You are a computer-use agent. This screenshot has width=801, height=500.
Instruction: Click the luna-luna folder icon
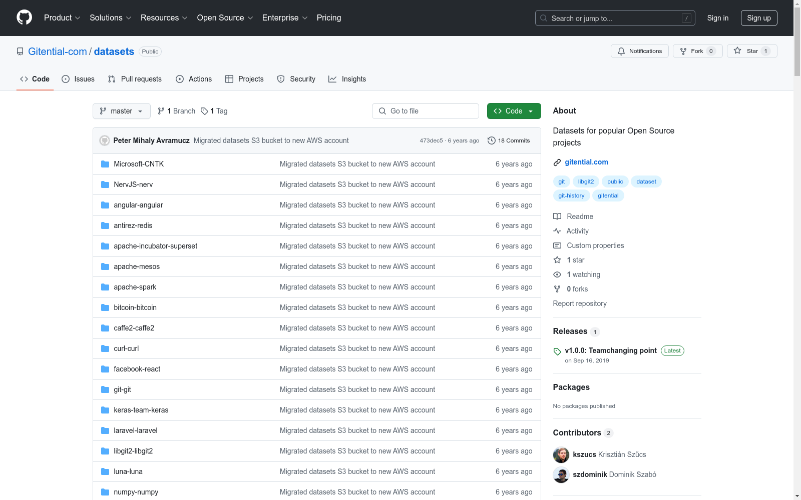(105, 471)
